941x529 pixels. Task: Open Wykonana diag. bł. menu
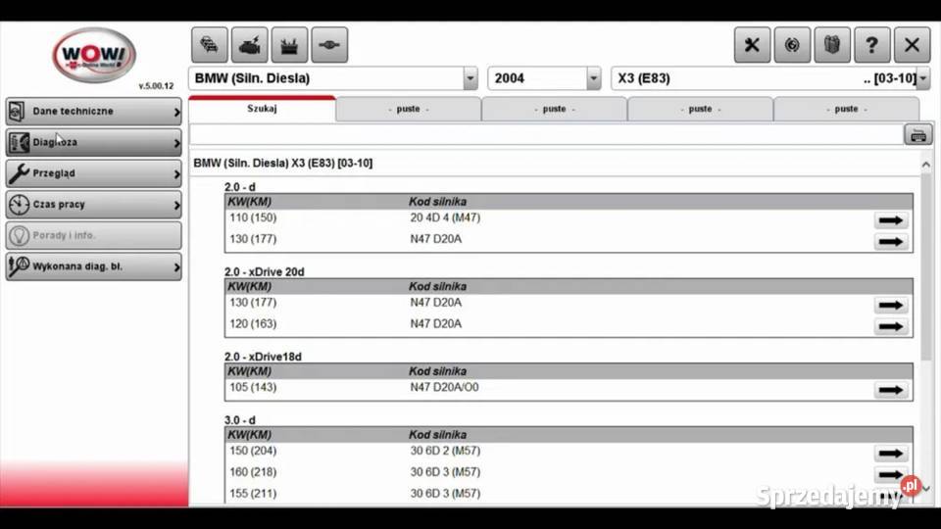pos(94,266)
